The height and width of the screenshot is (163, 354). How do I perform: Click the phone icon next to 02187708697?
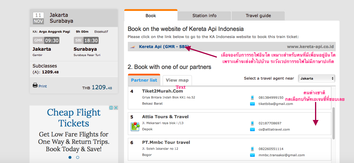tap(252, 123)
